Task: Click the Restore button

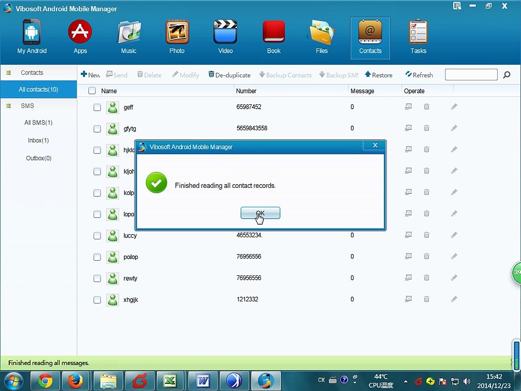Action: [378, 75]
